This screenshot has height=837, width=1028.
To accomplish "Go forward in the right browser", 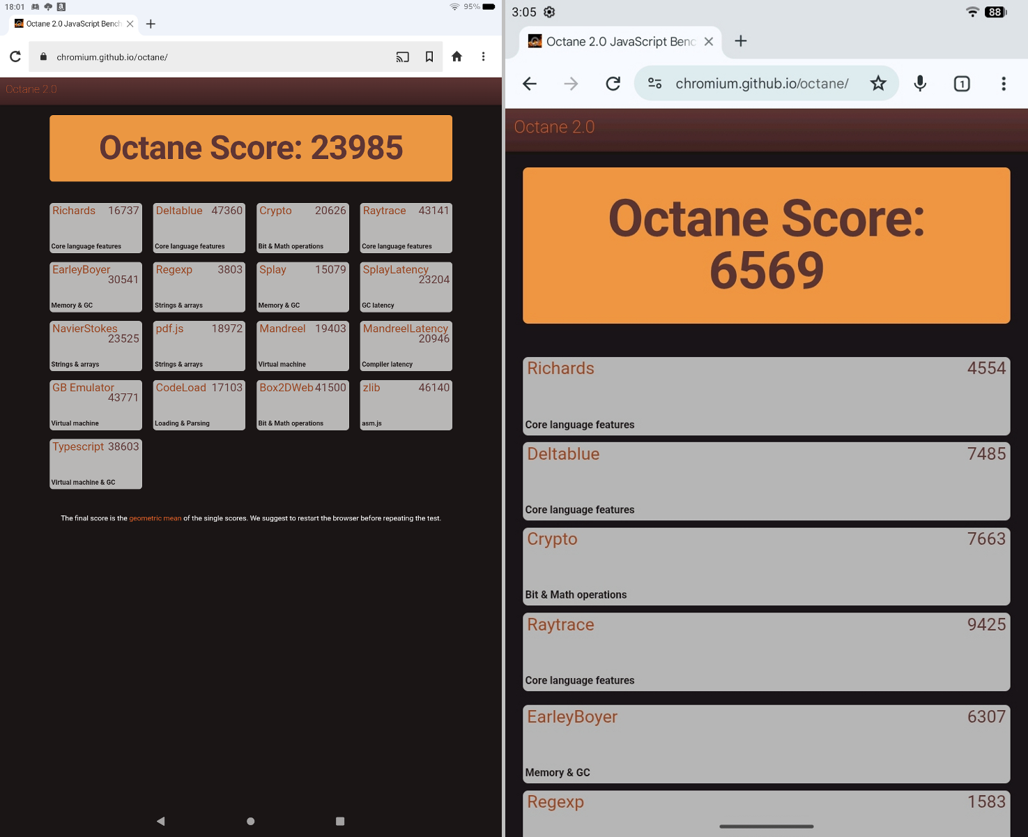I will [x=571, y=84].
